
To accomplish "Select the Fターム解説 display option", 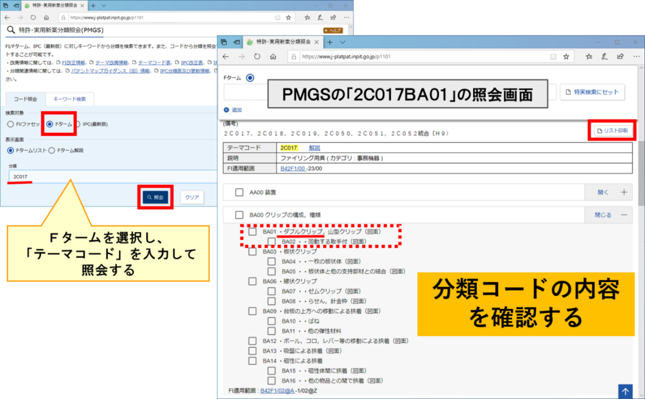I will 52,150.
